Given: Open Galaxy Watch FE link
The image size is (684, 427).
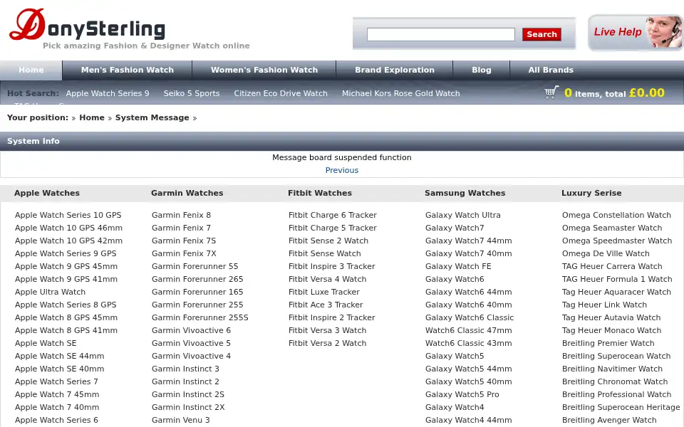Looking at the screenshot, I should click(458, 266).
